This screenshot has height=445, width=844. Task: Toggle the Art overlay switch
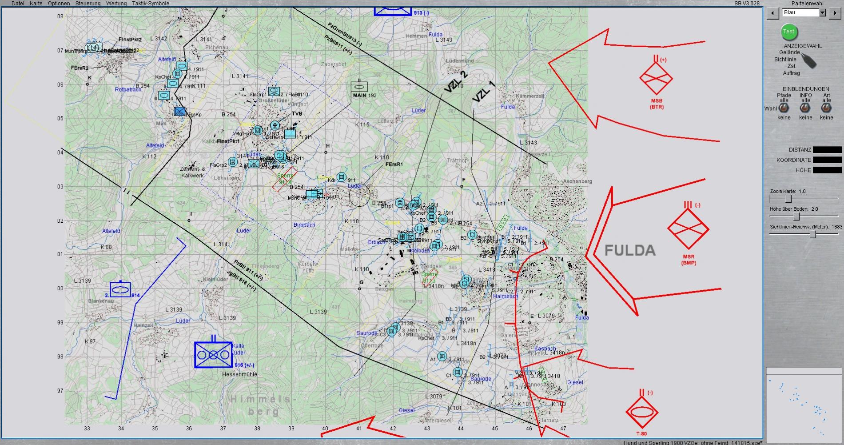[x=826, y=108]
